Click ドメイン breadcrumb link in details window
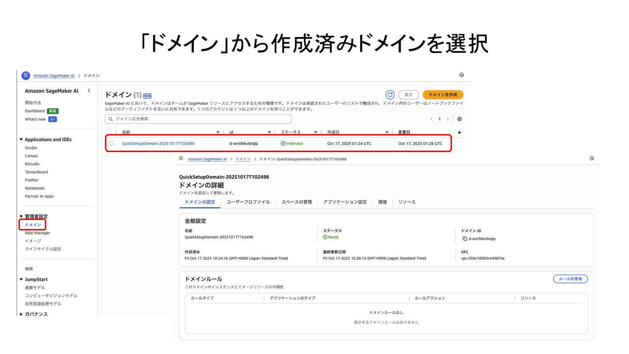The width and height of the screenshot is (629, 354). pos(243,159)
